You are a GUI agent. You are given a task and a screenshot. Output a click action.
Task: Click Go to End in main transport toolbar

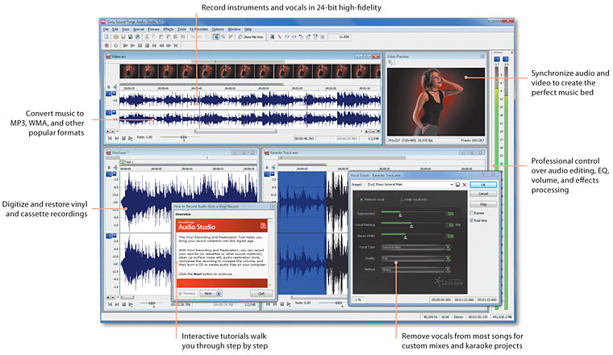pos(176,46)
